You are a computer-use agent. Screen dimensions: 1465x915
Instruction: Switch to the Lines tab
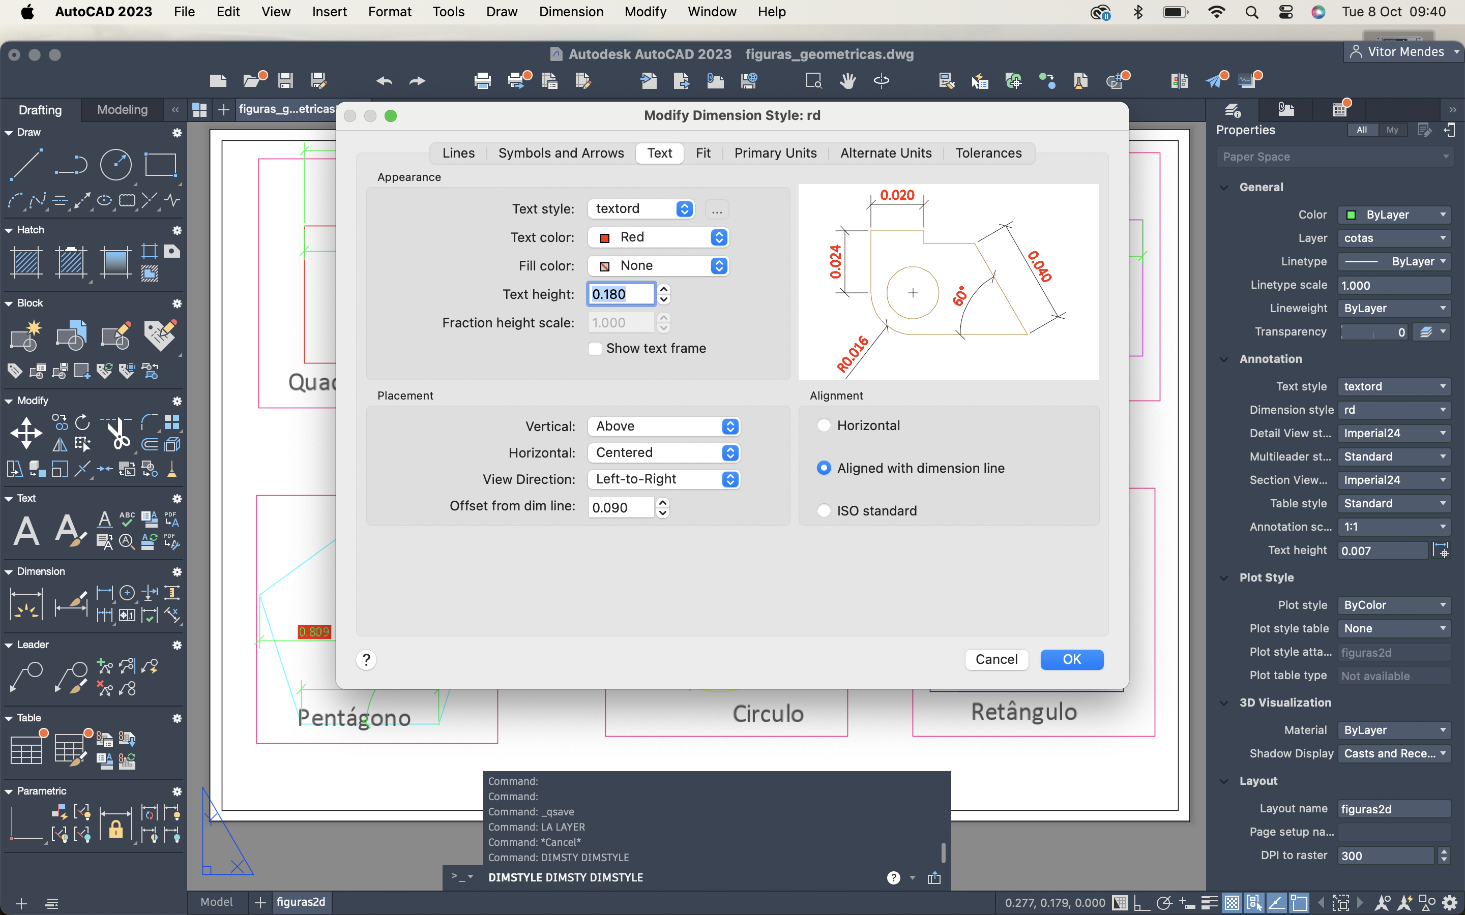point(458,153)
